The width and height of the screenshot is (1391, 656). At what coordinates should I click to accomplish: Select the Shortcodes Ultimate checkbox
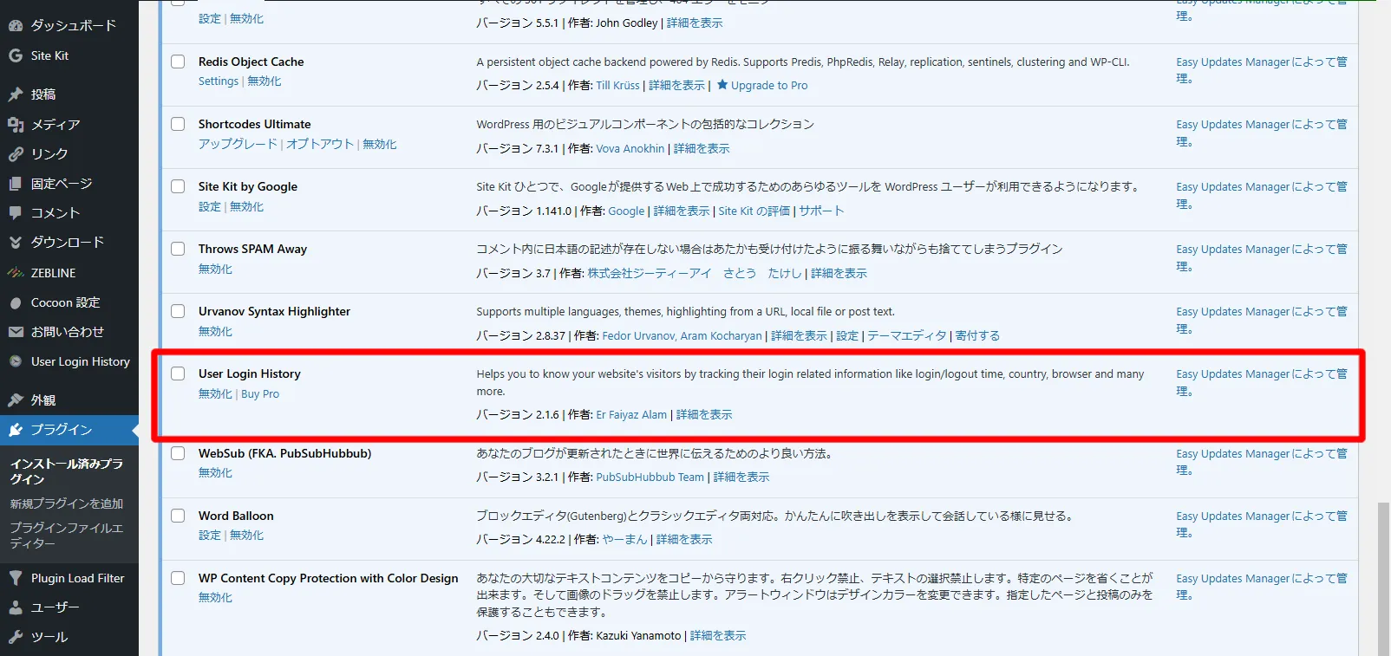(x=178, y=124)
